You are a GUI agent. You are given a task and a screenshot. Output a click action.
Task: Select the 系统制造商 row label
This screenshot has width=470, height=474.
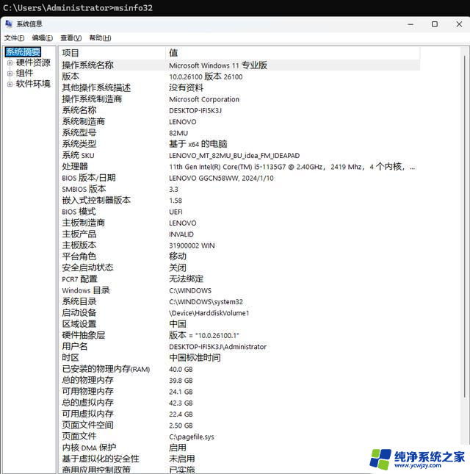[x=84, y=121]
